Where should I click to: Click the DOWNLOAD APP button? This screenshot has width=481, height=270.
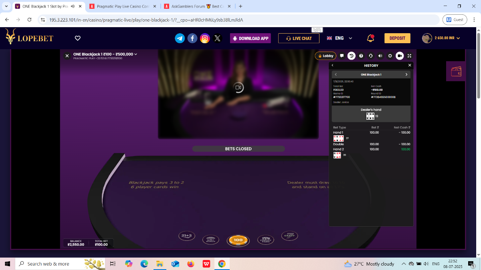point(251,38)
